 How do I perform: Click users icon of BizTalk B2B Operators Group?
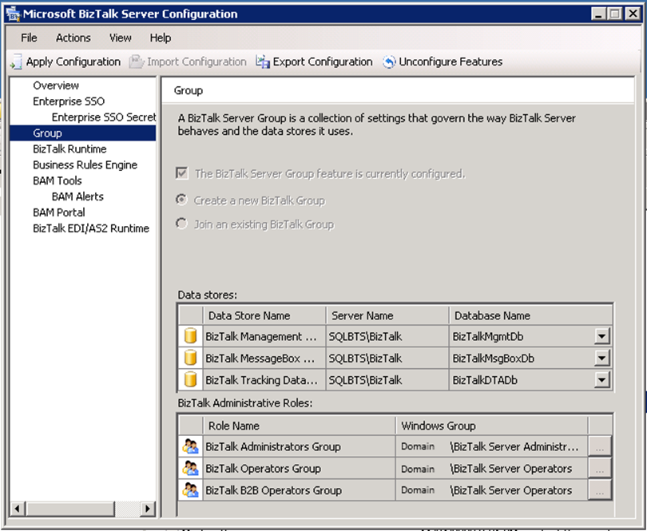190,490
